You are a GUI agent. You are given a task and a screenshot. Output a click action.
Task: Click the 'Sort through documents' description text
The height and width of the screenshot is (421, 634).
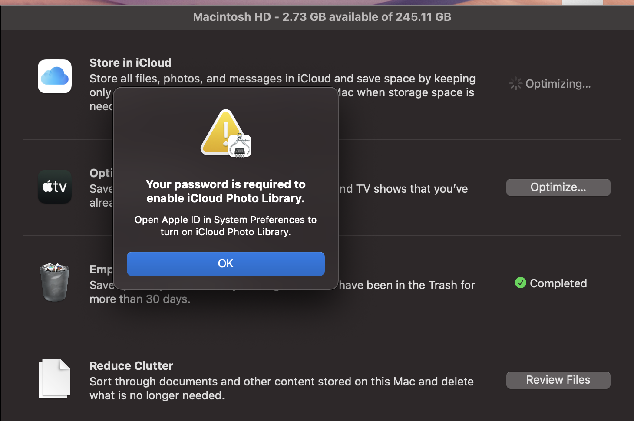pos(281,388)
